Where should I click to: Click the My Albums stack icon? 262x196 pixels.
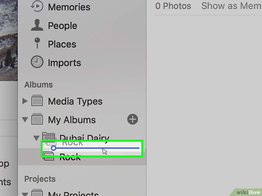point(37,120)
